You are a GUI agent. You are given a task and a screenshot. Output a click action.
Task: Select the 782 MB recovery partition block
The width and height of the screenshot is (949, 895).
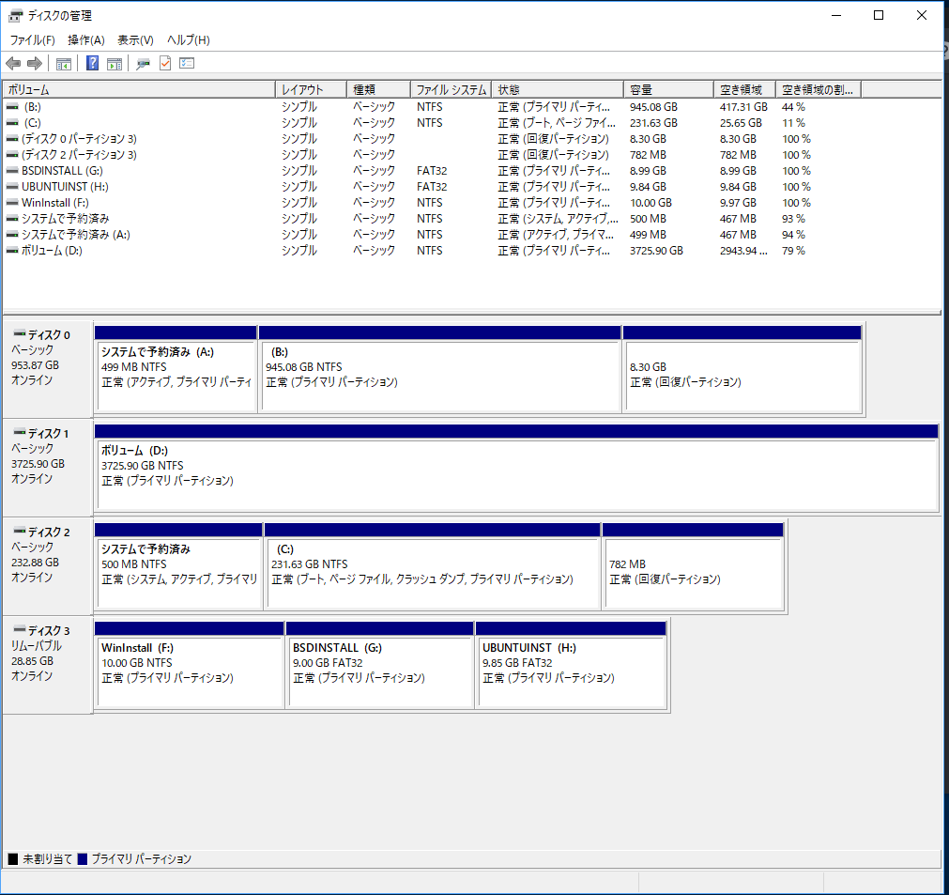694,567
